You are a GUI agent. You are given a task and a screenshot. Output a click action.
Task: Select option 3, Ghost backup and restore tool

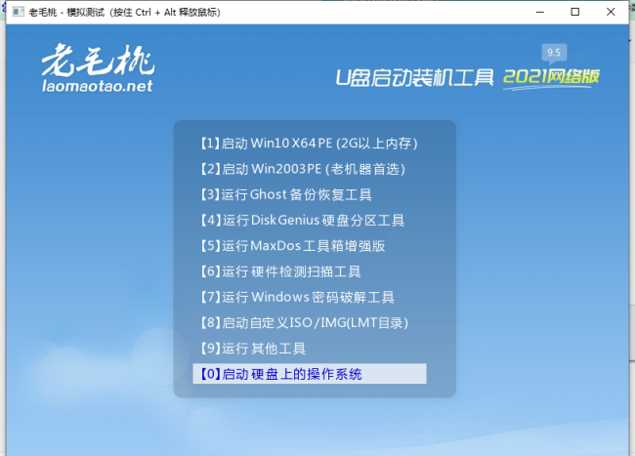pyautogui.click(x=286, y=194)
